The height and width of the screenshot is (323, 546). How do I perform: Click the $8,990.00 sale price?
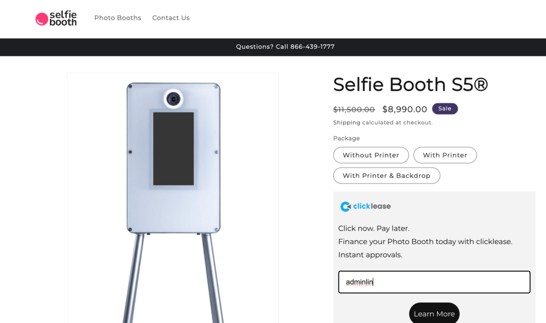click(405, 109)
